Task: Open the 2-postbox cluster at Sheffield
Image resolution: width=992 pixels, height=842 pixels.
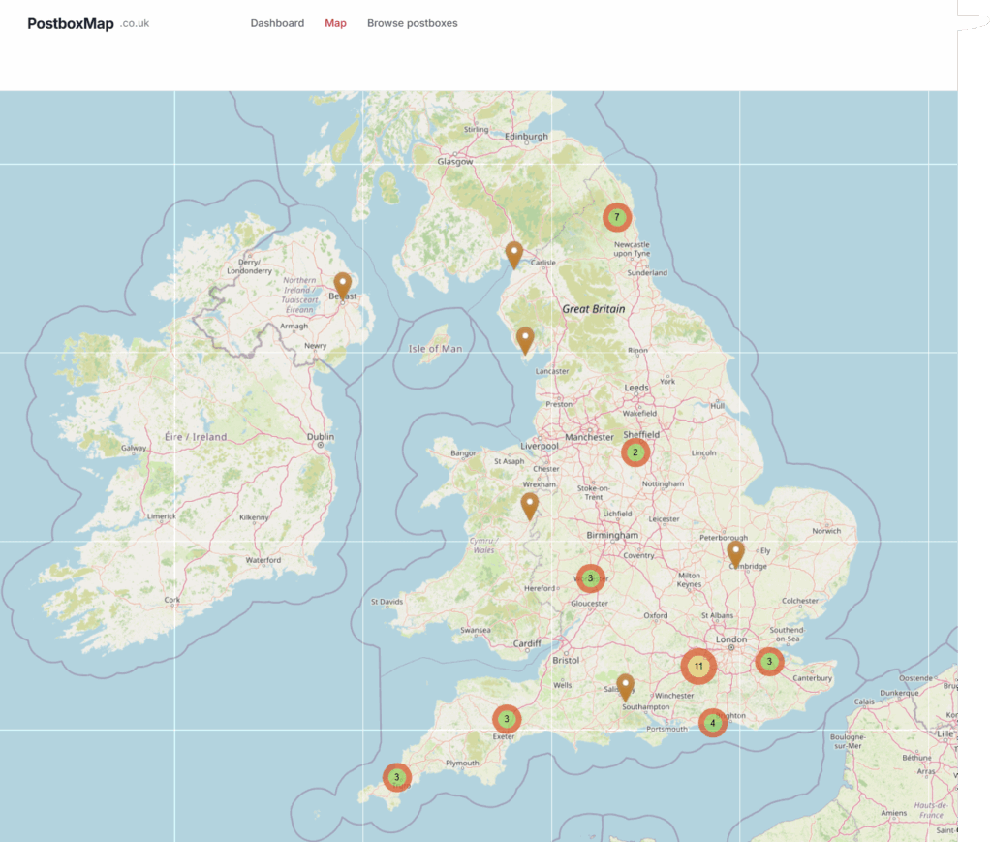Action: coord(635,452)
